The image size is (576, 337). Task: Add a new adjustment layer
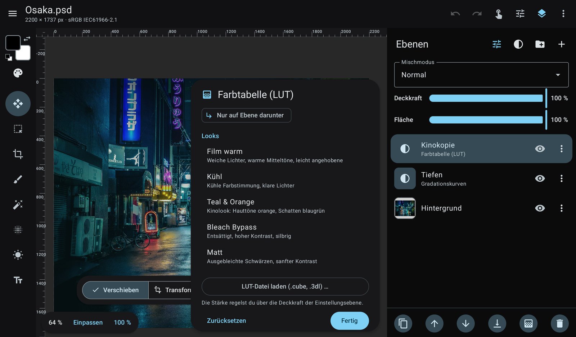pyautogui.click(x=518, y=44)
